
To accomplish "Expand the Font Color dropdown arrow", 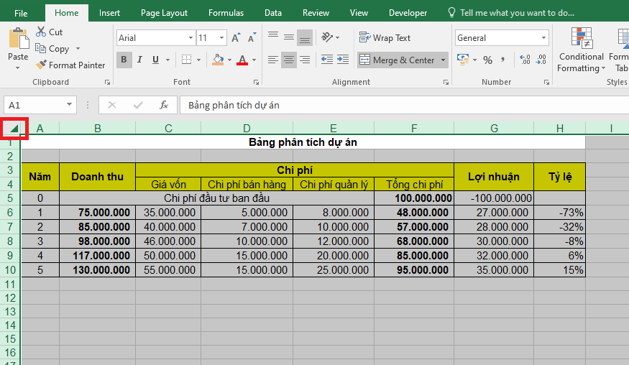I will 254,60.
